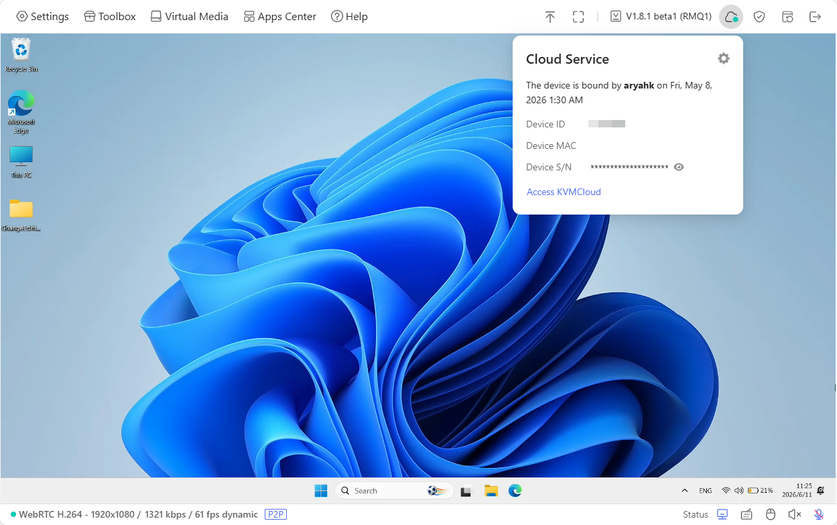Click the keyboard status icon
Viewport: 837px width, 525px height.
click(747, 514)
